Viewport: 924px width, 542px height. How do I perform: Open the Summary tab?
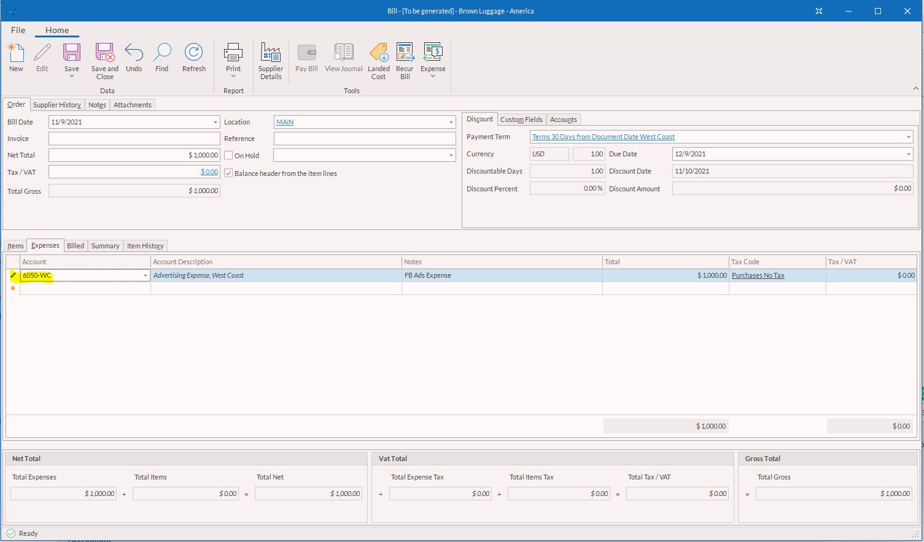point(105,246)
